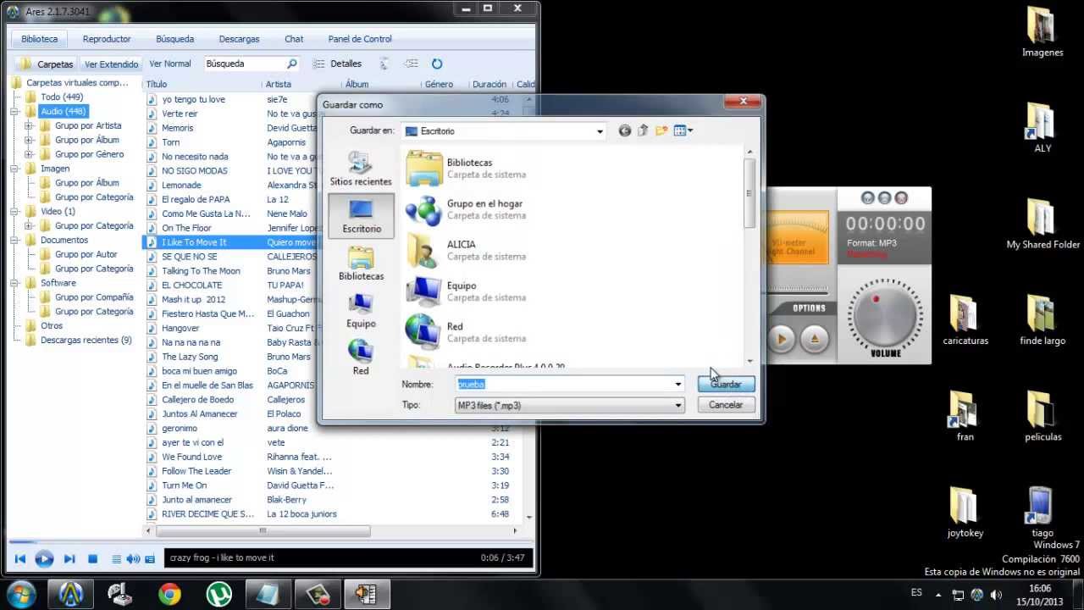Collapse Audio (448) tree node
The height and width of the screenshot is (610, 1084).
click(x=15, y=111)
